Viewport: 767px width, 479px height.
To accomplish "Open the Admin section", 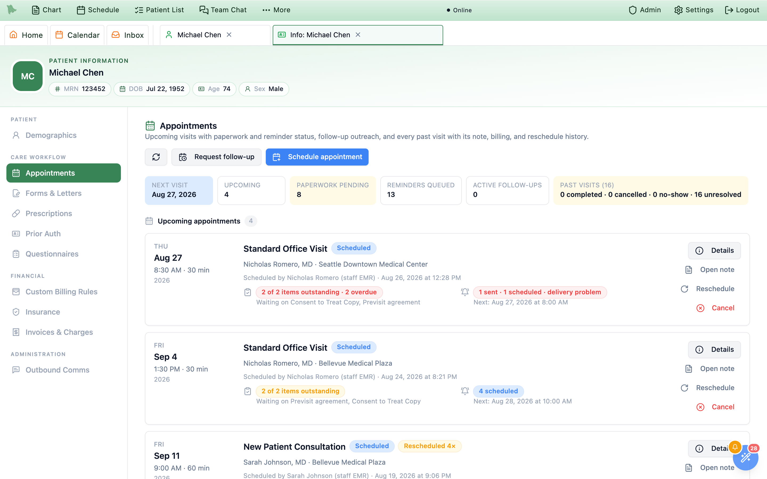I will [645, 10].
